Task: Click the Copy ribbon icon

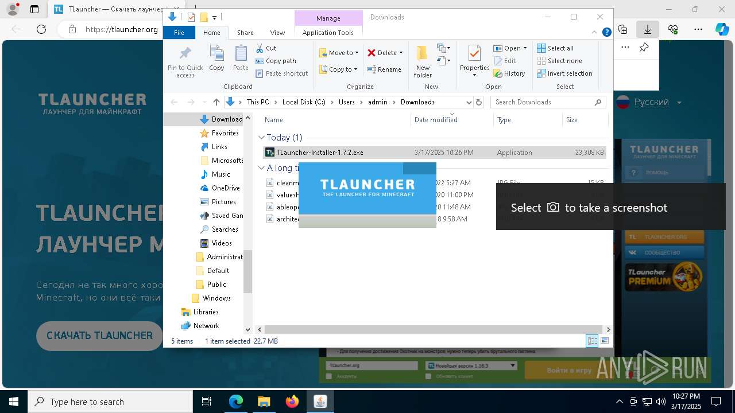Action: pos(216,59)
